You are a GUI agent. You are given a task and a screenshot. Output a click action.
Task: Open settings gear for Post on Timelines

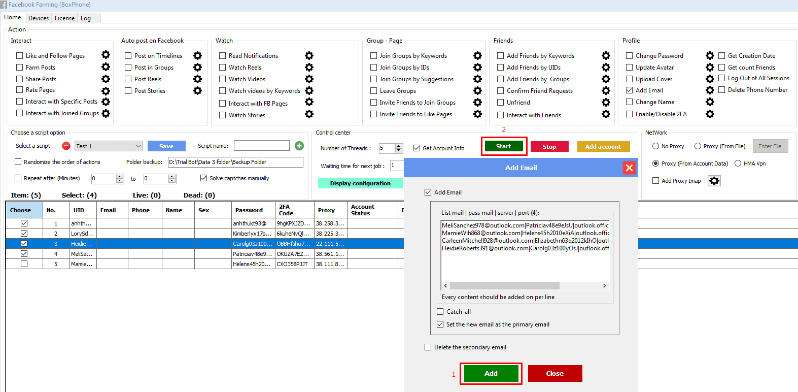197,55
